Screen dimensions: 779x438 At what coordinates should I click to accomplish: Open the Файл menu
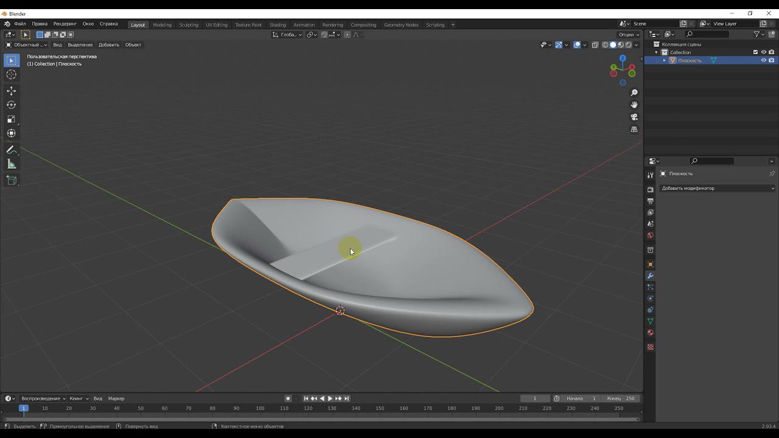point(20,24)
